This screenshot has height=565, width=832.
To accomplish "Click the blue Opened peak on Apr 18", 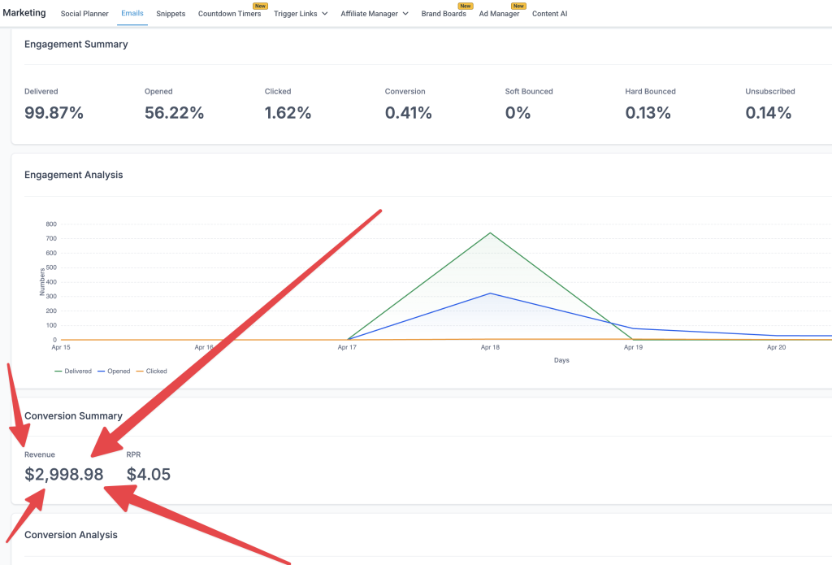I will tap(490, 293).
